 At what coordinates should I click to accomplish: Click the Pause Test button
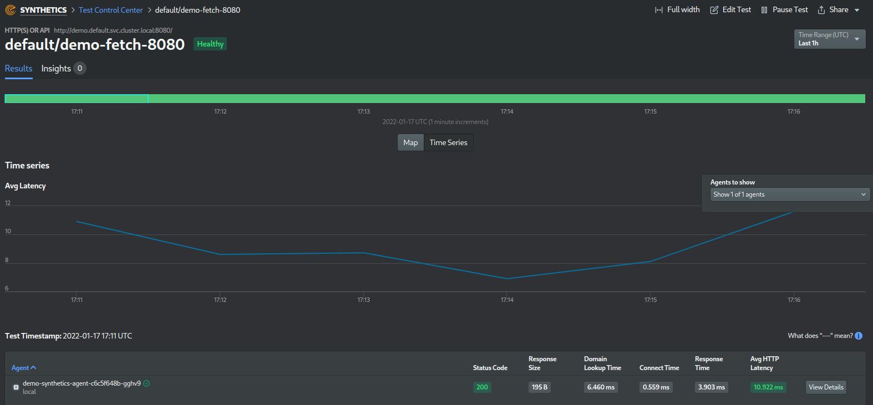click(784, 10)
